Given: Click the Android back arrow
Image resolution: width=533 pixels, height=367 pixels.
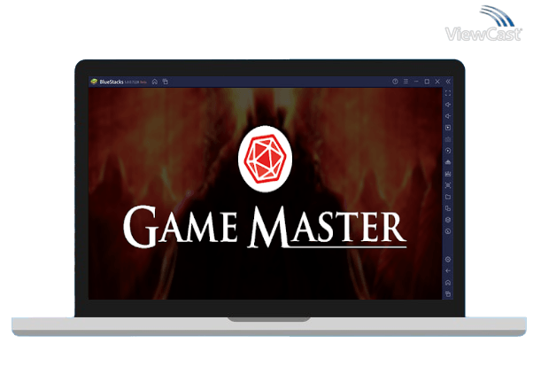Looking at the screenshot, I should [448, 271].
